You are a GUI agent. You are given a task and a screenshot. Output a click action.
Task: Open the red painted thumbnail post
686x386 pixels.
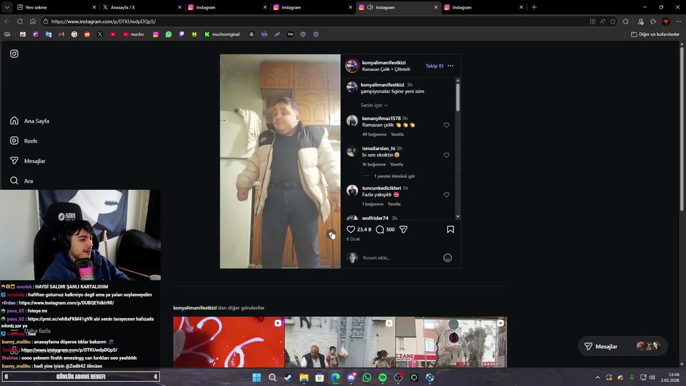(x=229, y=342)
